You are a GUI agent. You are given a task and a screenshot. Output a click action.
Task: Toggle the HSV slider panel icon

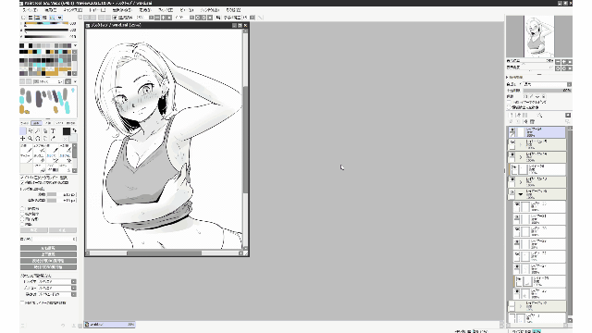[38, 18]
